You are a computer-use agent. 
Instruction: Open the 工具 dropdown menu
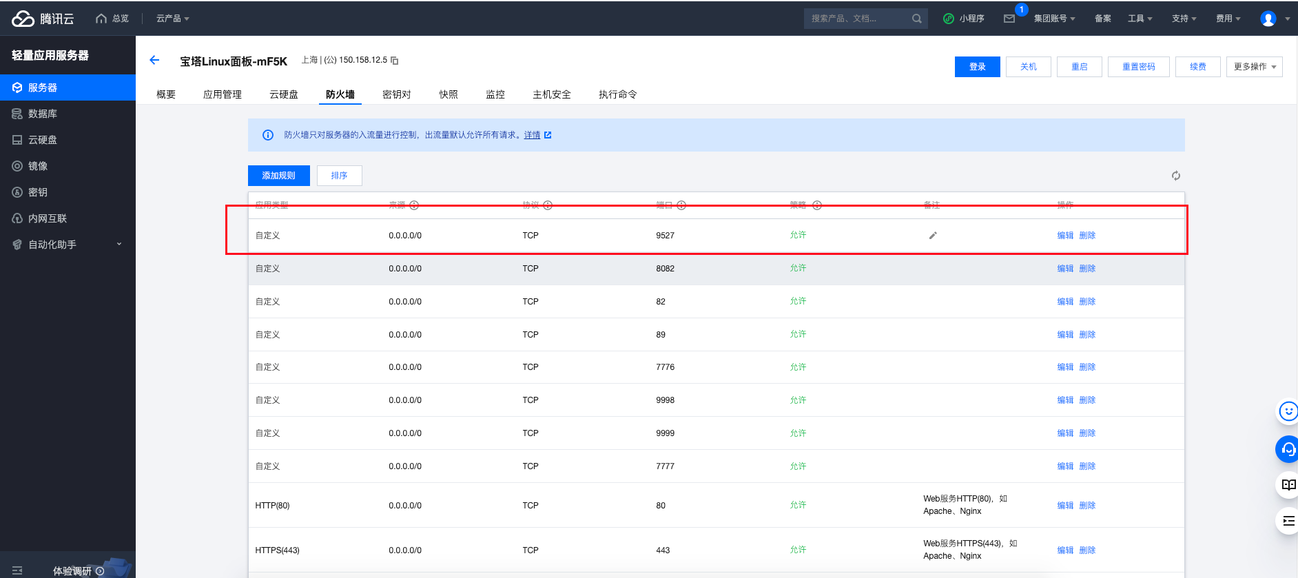pyautogui.click(x=1140, y=19)
